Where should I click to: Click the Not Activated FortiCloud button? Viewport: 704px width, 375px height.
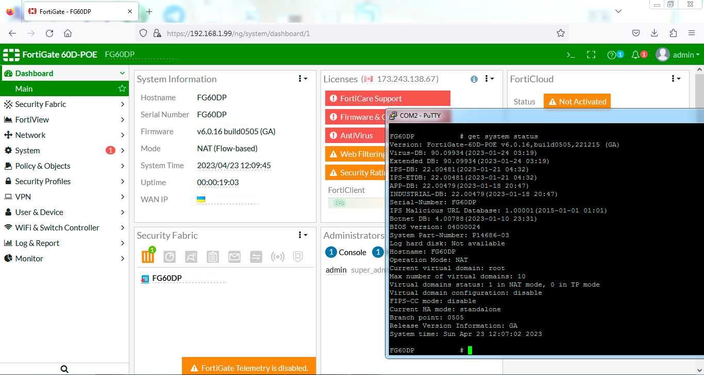pos(577,101)
